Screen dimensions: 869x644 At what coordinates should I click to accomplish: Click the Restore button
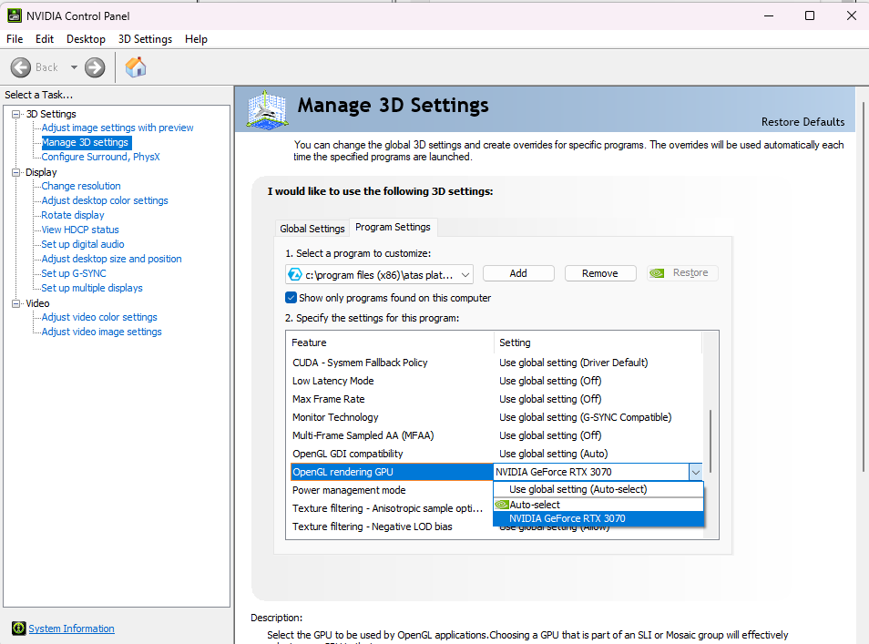point(682,273)
